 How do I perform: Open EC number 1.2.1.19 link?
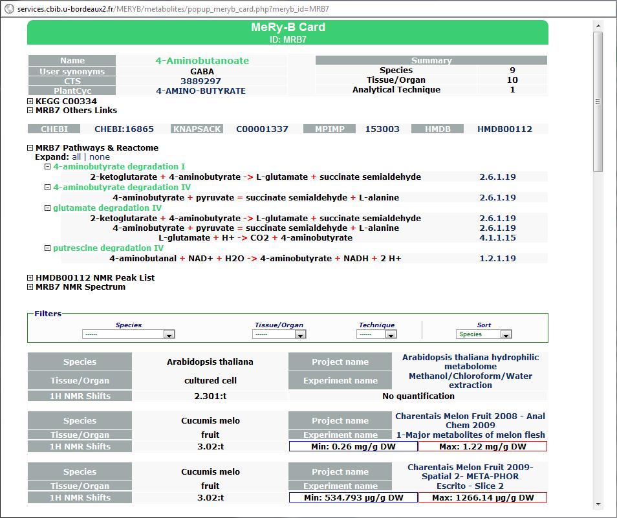tap(497, 259)
